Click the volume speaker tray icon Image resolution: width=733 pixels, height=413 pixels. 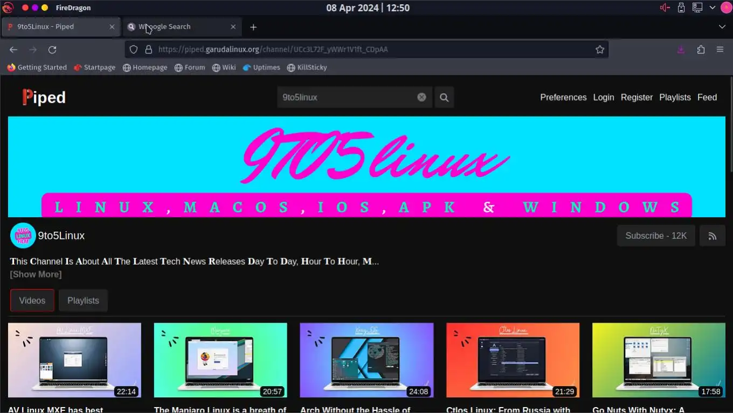coord(665,8)
